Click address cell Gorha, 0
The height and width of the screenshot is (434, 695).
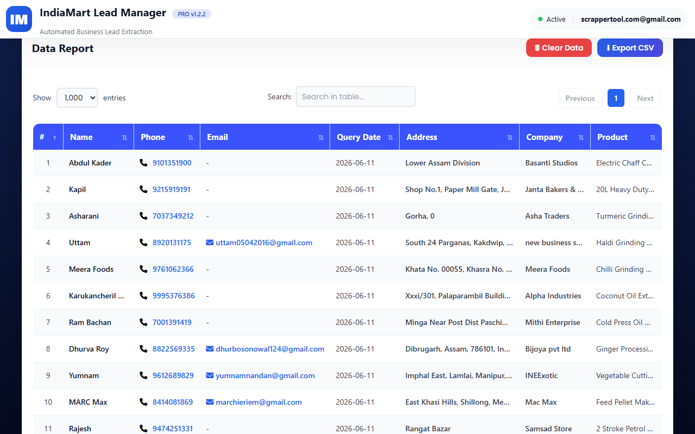tap(420, 216)
